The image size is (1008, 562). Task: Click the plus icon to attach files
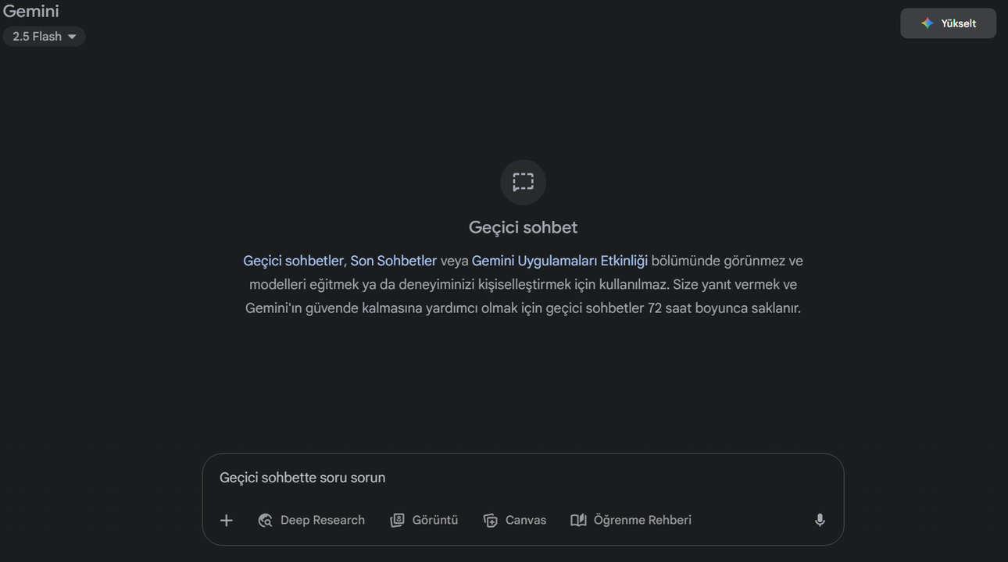(x=226, y=520)
